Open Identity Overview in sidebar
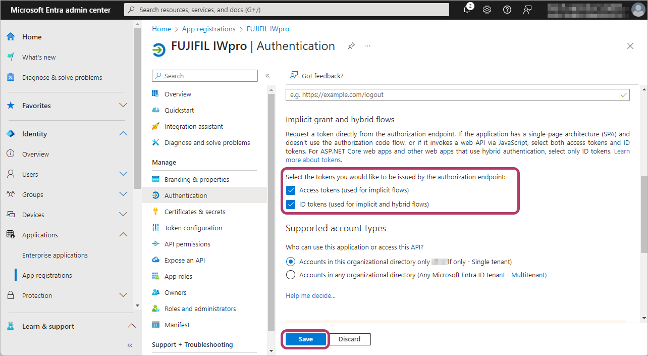Image resolution: width=648 pixels, height=356 pixels. (x=35, y=154)
